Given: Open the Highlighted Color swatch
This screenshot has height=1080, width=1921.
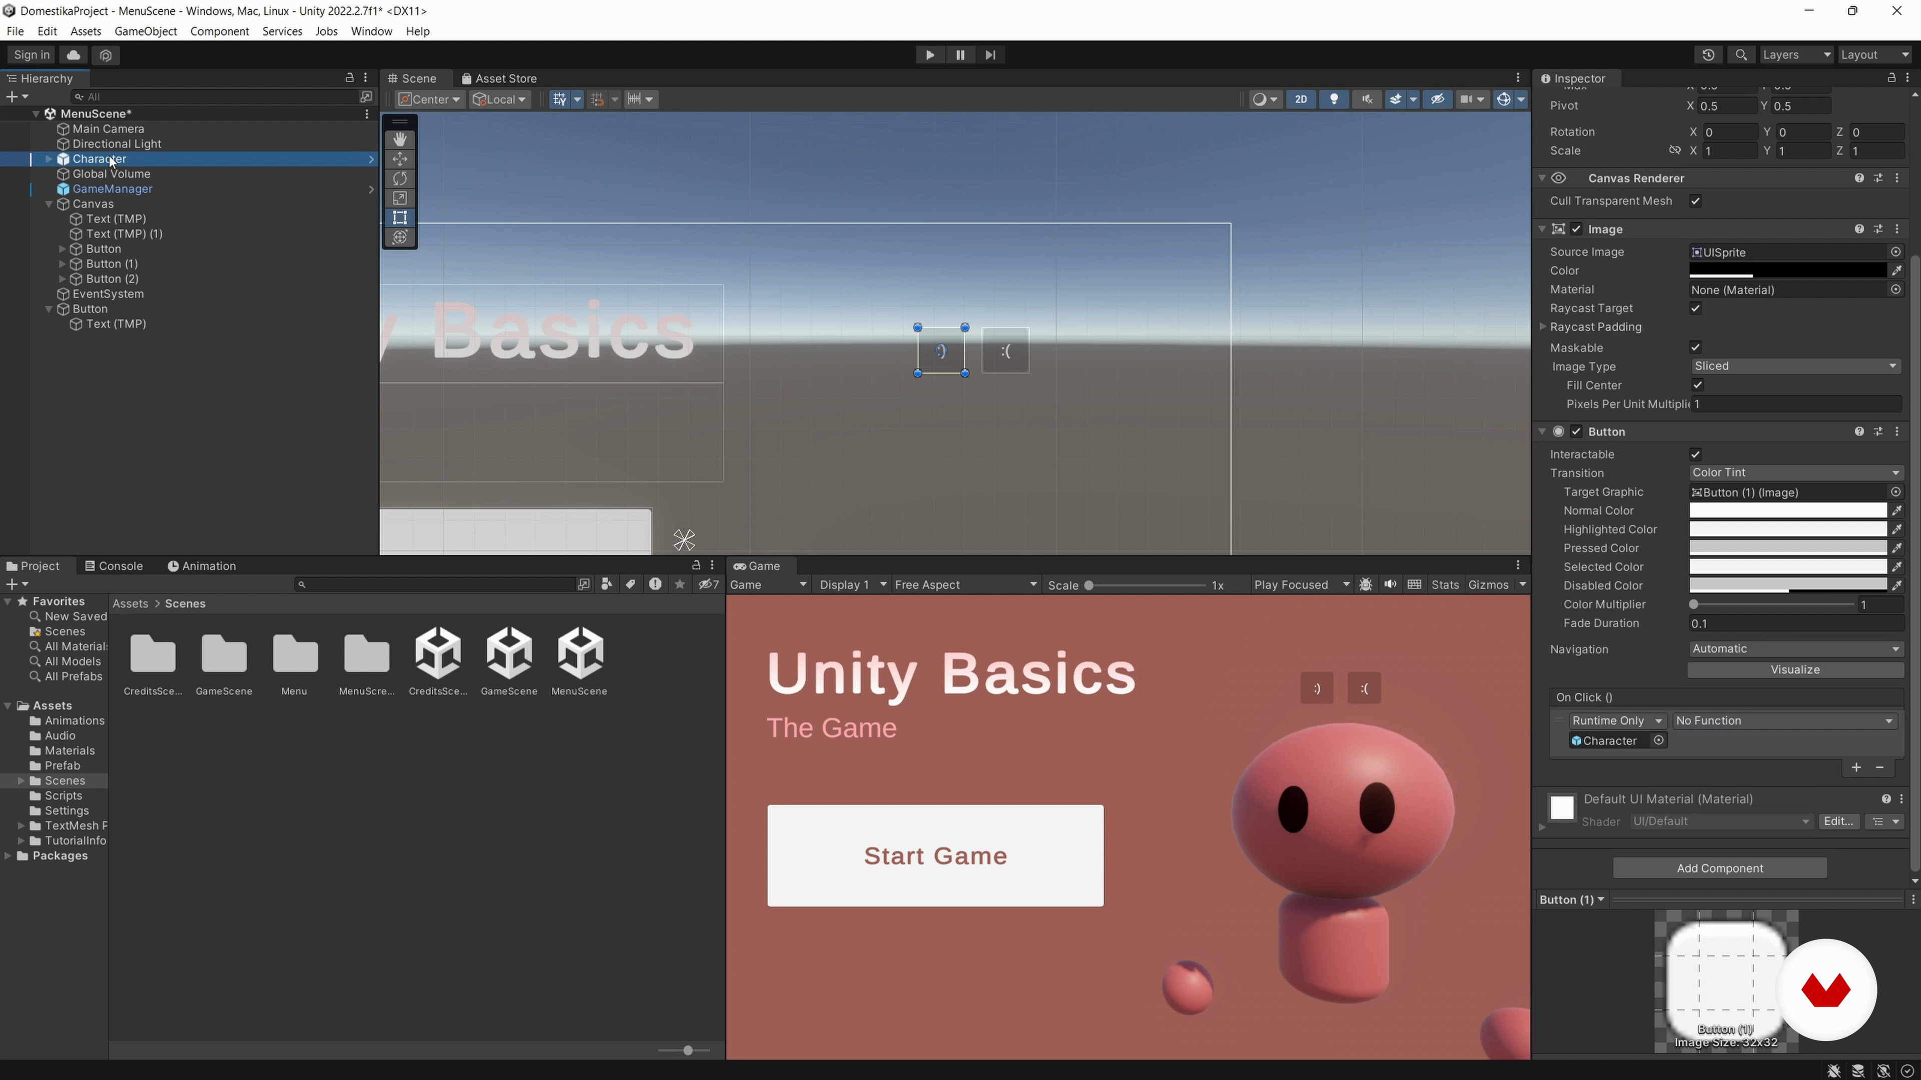Looking at the screenshot, I should (1787, 529).
